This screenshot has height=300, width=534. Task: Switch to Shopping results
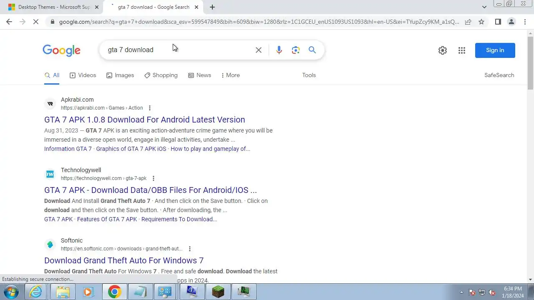161,75
